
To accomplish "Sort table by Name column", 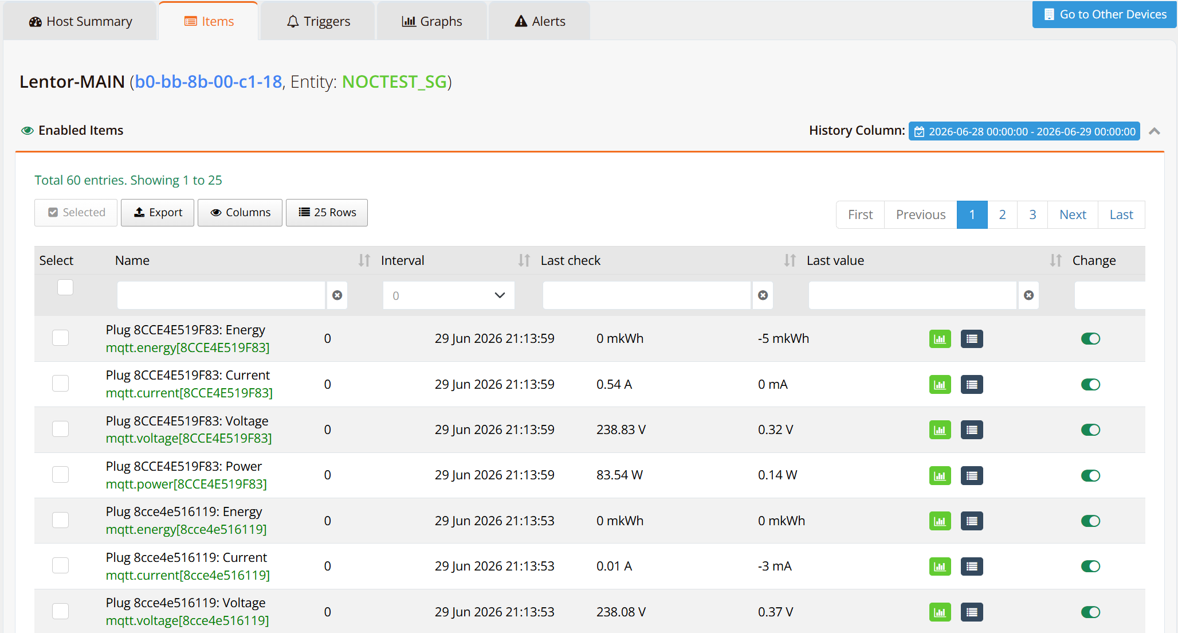I will (364, 260).
